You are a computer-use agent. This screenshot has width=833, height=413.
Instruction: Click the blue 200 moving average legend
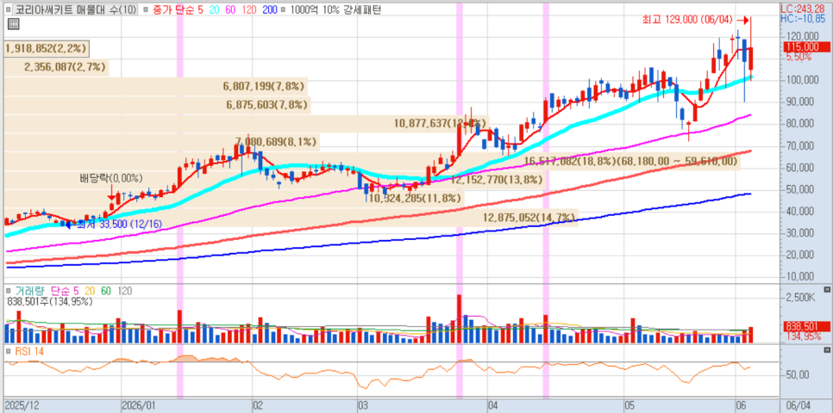(271, 9)
